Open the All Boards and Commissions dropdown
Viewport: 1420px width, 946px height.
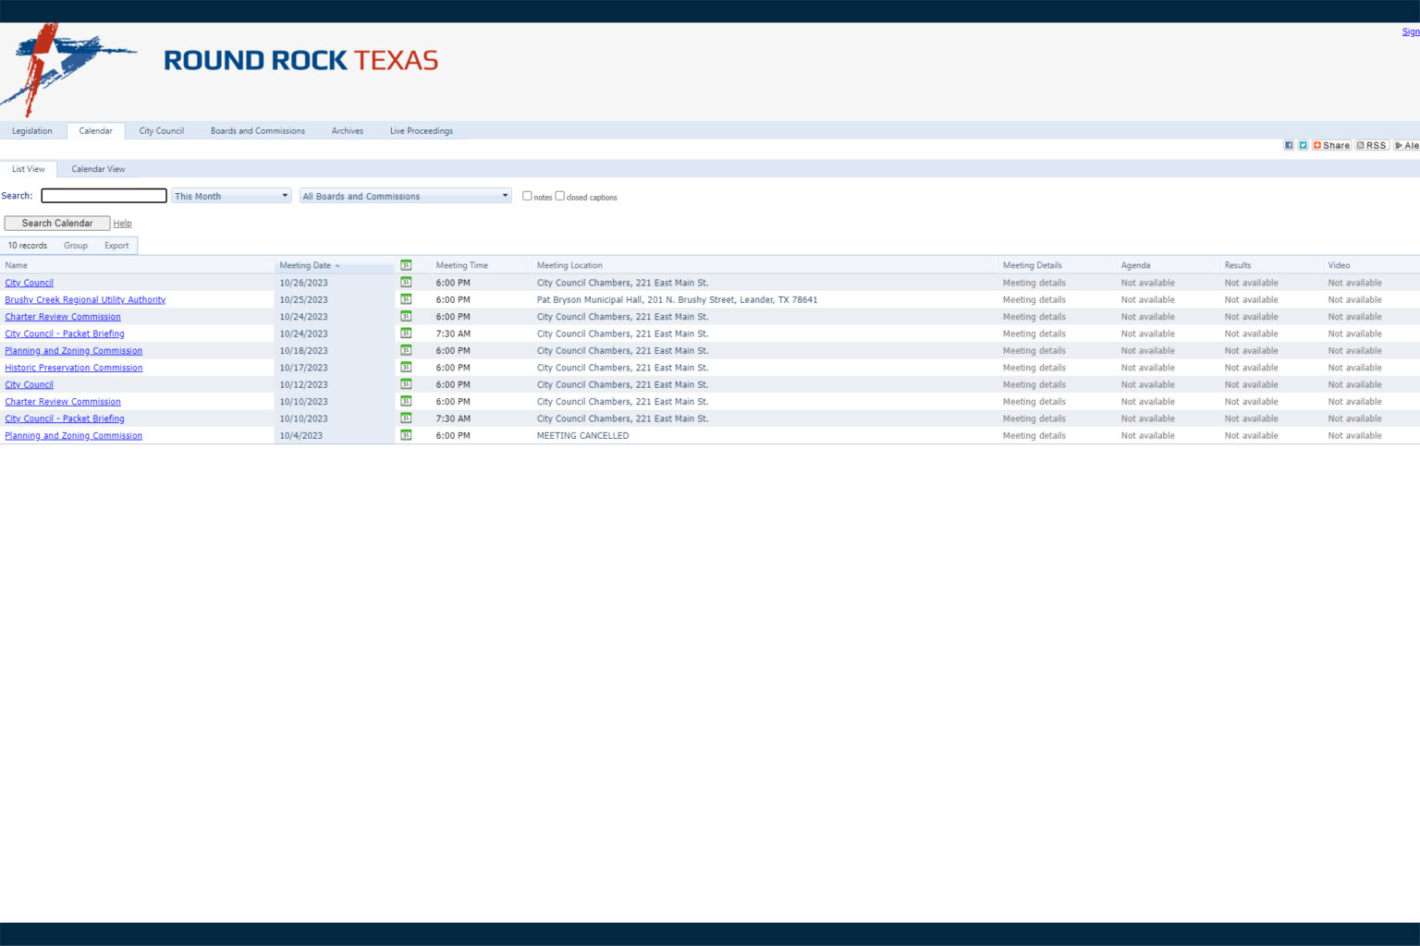(x=405, y=195)
